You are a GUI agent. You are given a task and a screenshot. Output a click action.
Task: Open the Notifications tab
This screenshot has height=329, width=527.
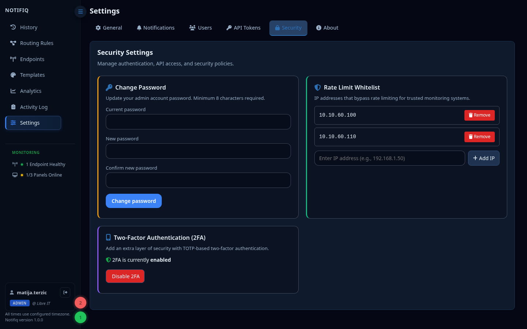[x=156, y=28]
